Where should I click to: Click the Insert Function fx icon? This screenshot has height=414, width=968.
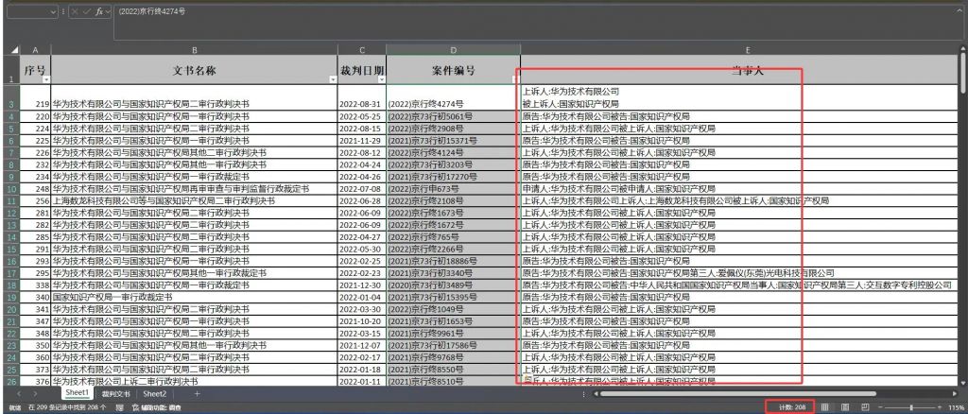pyautogui.click(x=99, y=11)
